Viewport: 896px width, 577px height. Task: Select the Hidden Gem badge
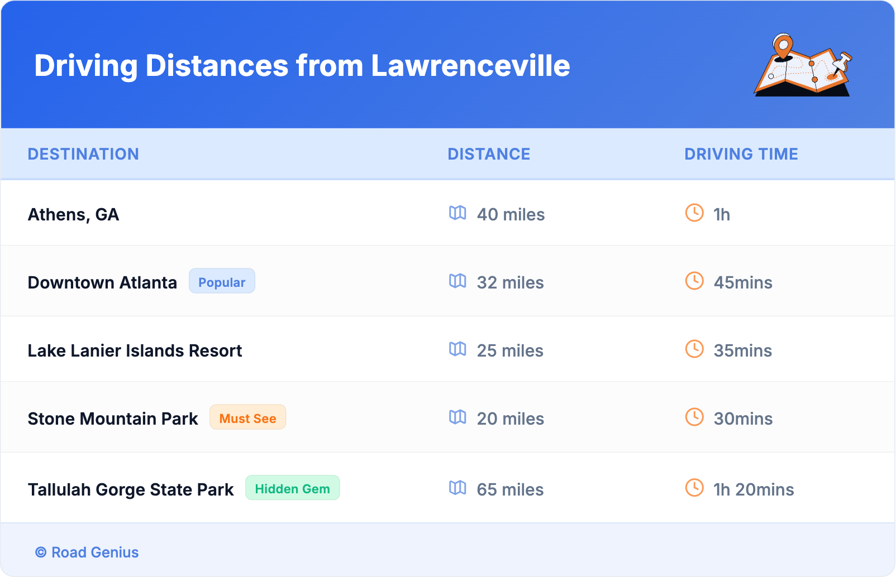[x=292, y=488]
